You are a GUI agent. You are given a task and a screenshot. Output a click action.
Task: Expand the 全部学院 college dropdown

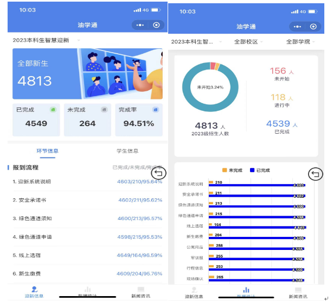[302, 42]
